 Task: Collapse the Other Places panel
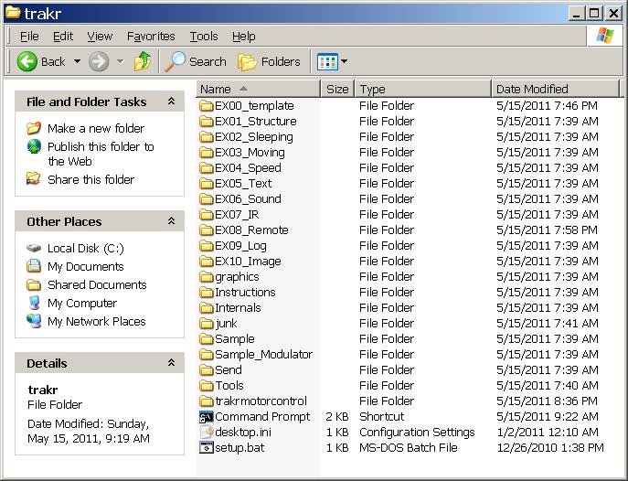172,221
